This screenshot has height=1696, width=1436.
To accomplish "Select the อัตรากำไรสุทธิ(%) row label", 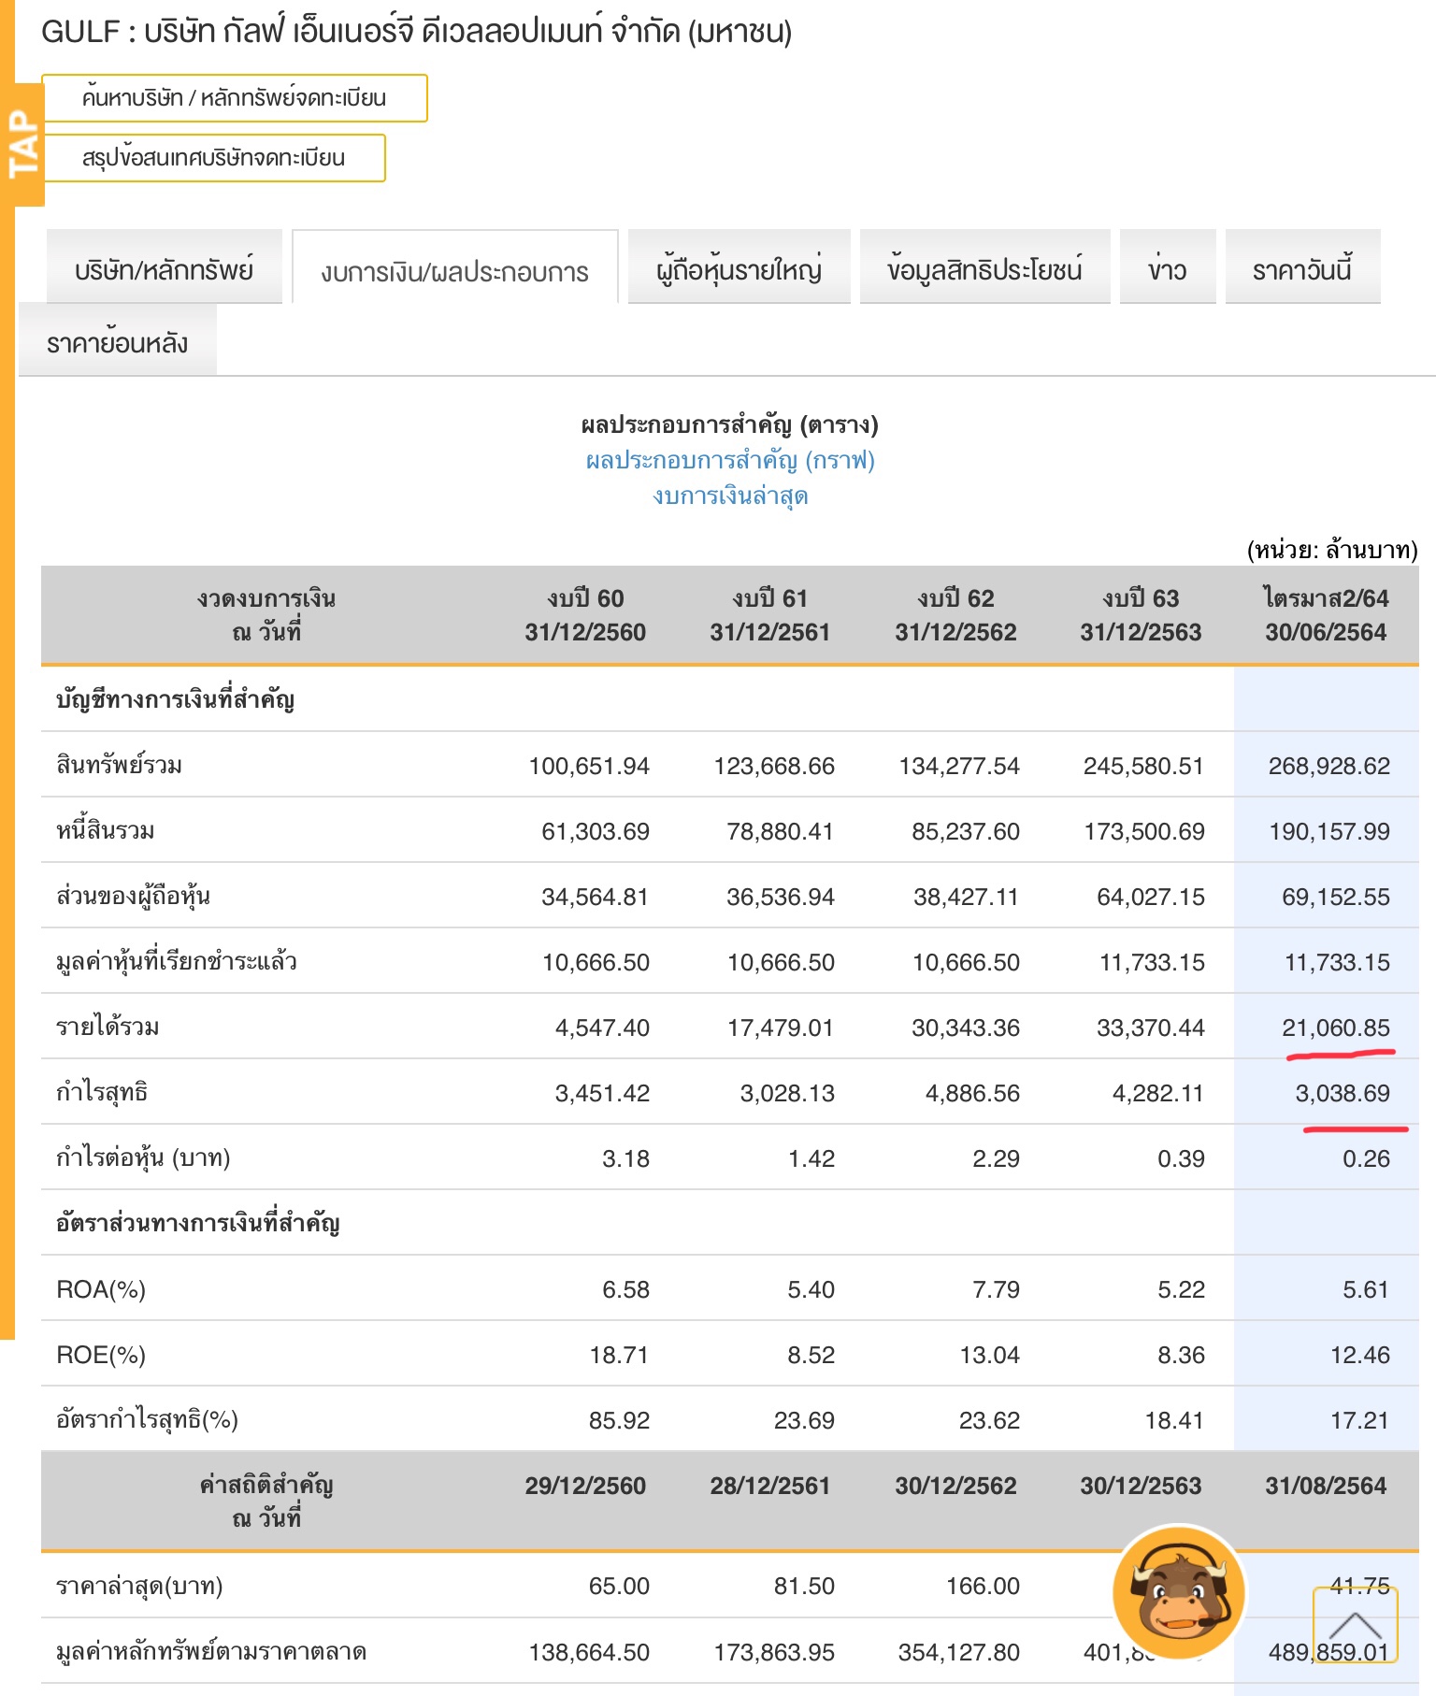I will coord(148,1419).
